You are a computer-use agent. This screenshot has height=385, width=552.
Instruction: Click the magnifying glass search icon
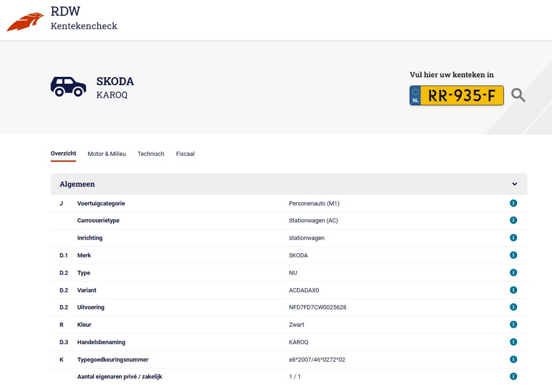point(518,95)
